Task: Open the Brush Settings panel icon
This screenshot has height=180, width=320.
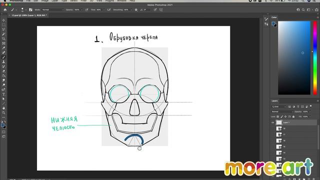Action: point(30,9)
